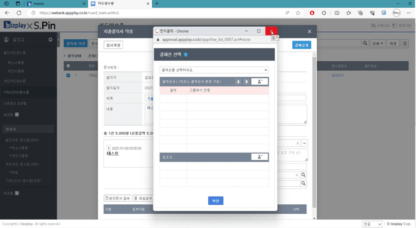The image size is (416, 228).
Task: Click the 임시저장 button
Action: pos(113,45)
